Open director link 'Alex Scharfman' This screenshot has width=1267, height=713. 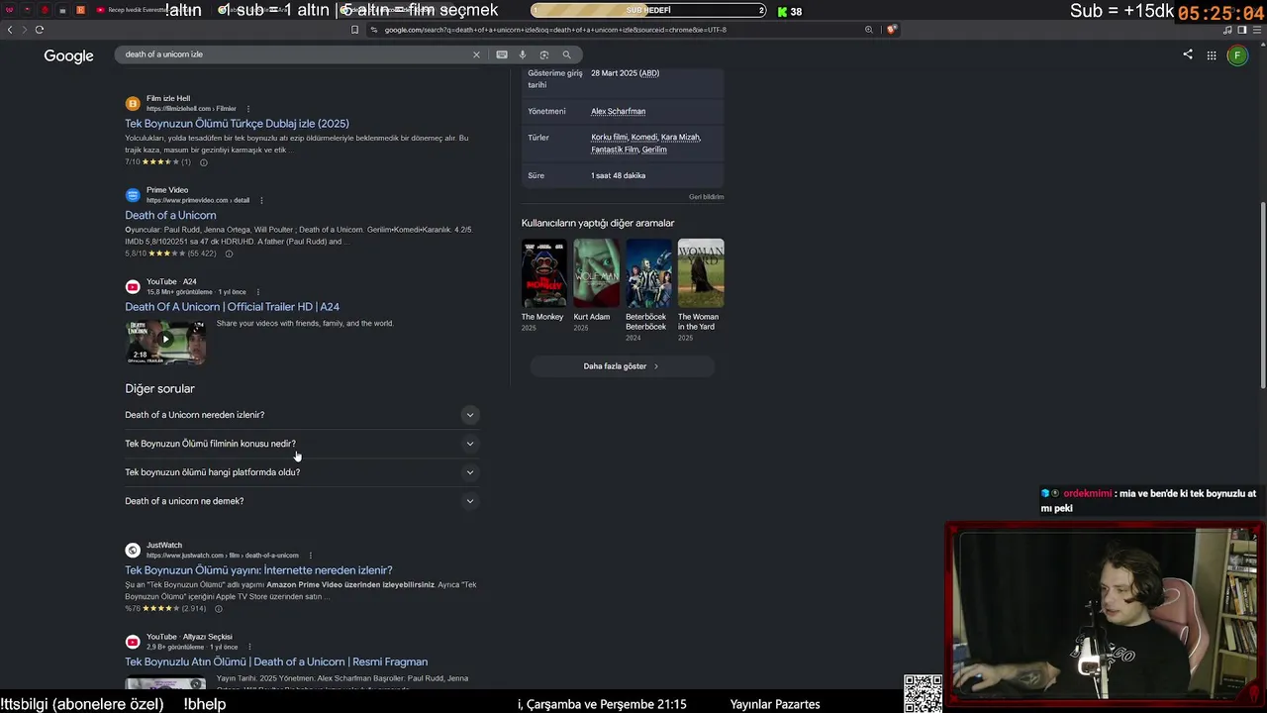click(x=618, y=111)
